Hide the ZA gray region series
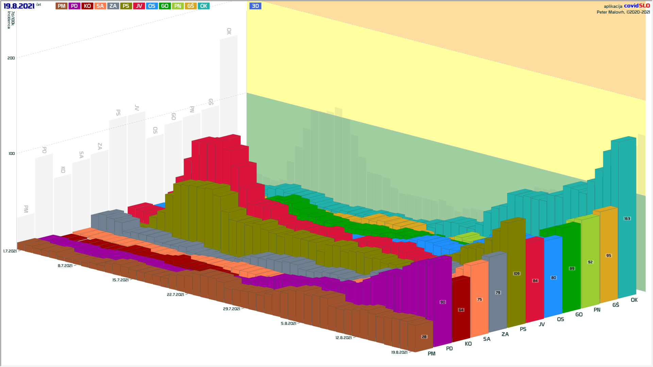 click(113, 6)
